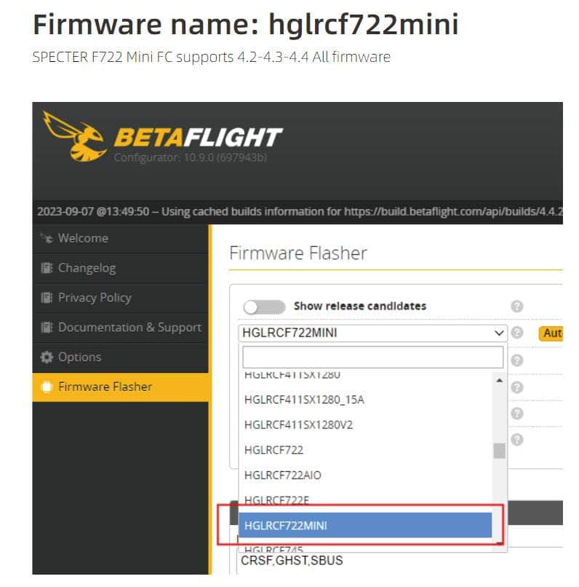Collapse the HGLRCF722MINI board dropdown
Image resolution: width=579 pixels, height=587 pixels.
click(x=499, y=333)
